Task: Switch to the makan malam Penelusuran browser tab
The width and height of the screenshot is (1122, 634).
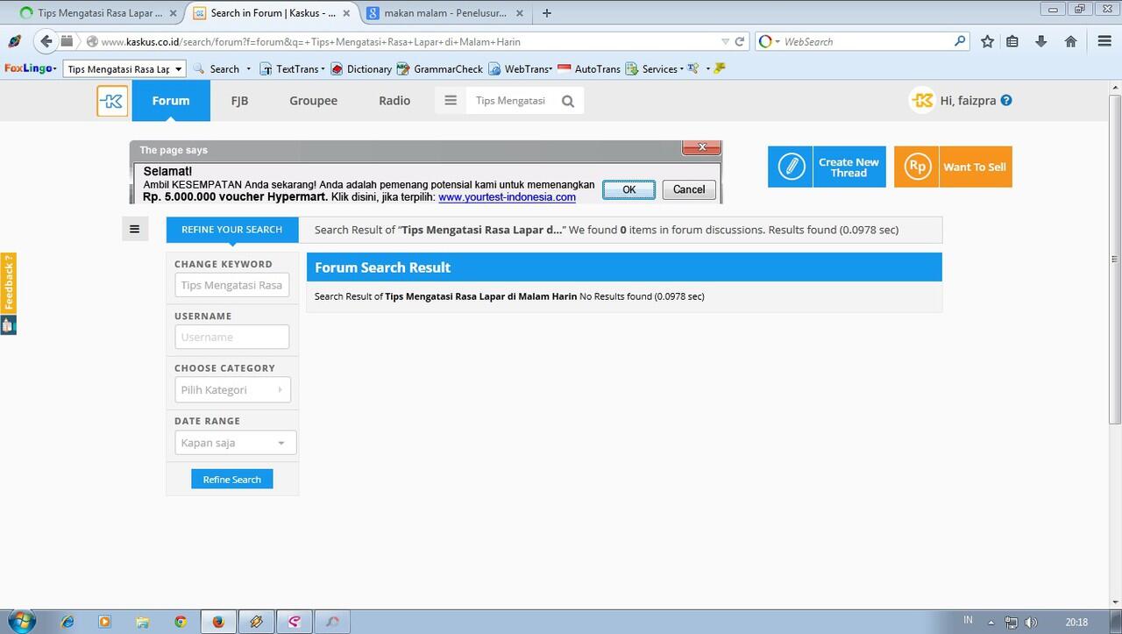Action: [445, 13]
